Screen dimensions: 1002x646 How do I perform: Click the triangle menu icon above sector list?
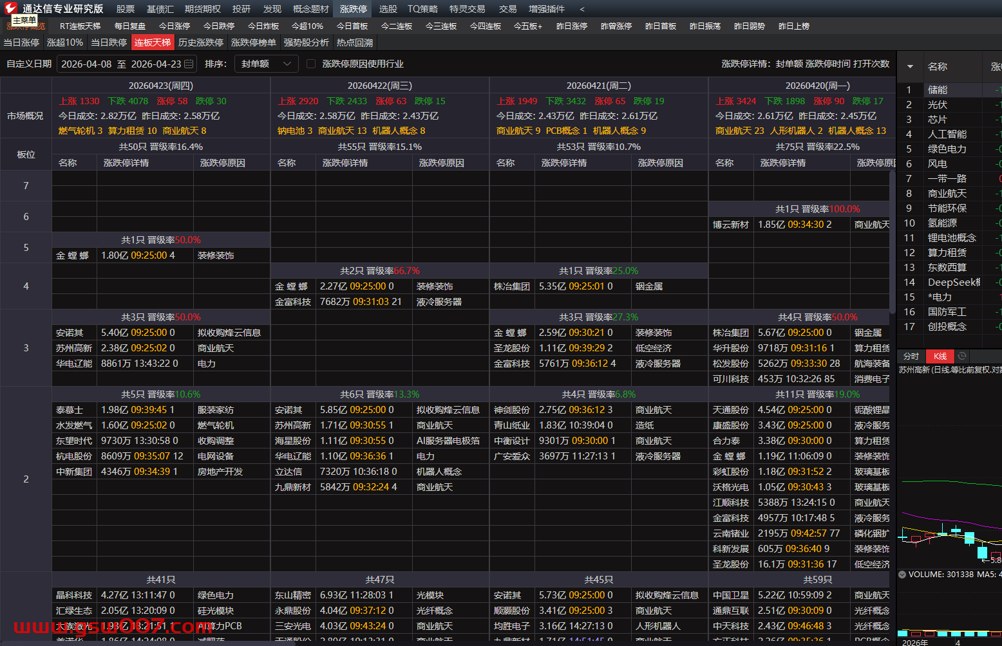[x=910, y=66]
